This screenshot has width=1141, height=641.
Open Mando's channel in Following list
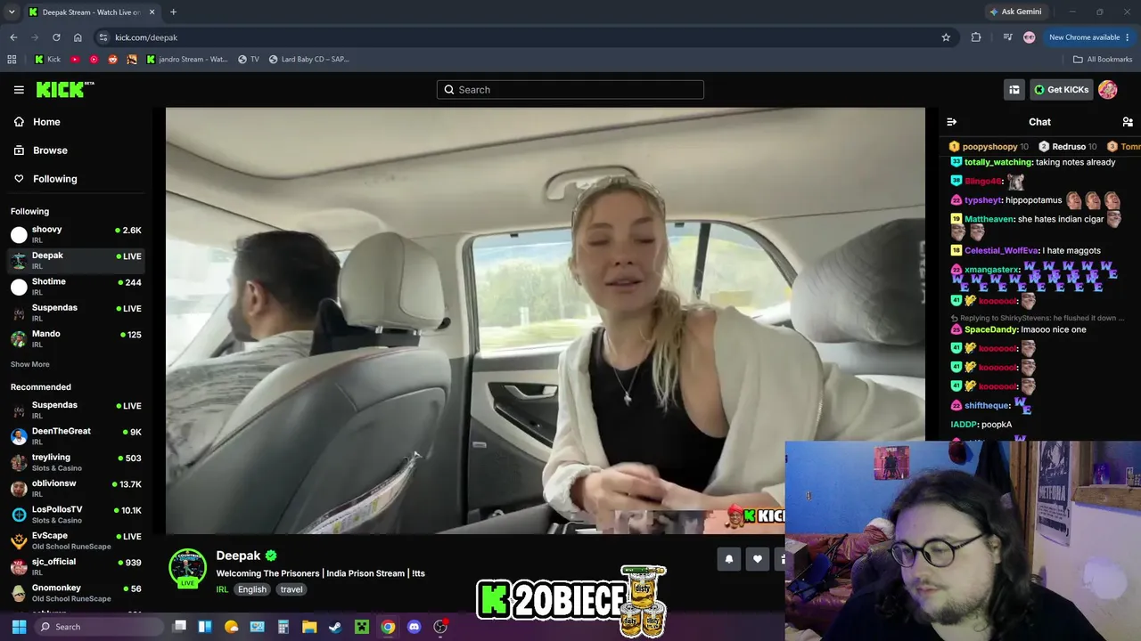[x=76, y=338]
